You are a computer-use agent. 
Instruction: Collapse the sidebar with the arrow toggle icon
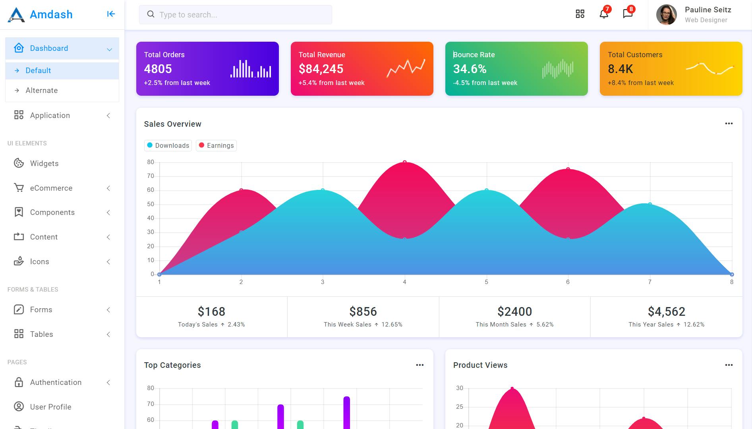[111, 14]
